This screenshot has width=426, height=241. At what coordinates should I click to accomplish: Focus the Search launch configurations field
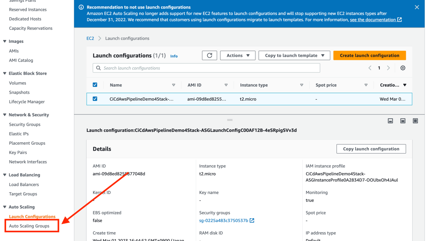(206, 68)
